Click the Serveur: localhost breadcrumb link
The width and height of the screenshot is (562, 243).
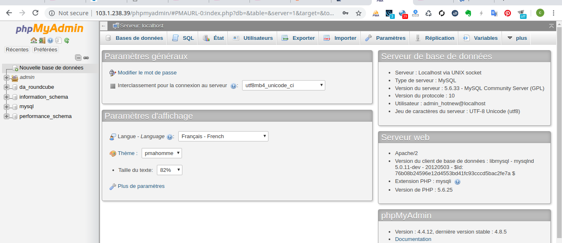click(x=142, y=26)
